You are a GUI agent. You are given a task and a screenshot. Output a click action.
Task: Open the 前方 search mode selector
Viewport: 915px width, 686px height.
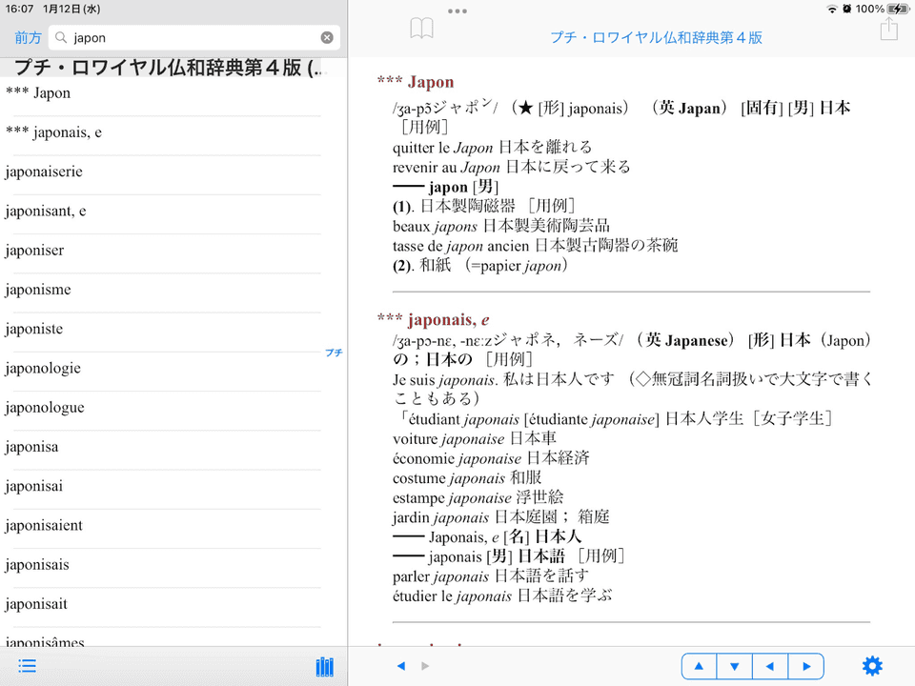pos(27,37)
